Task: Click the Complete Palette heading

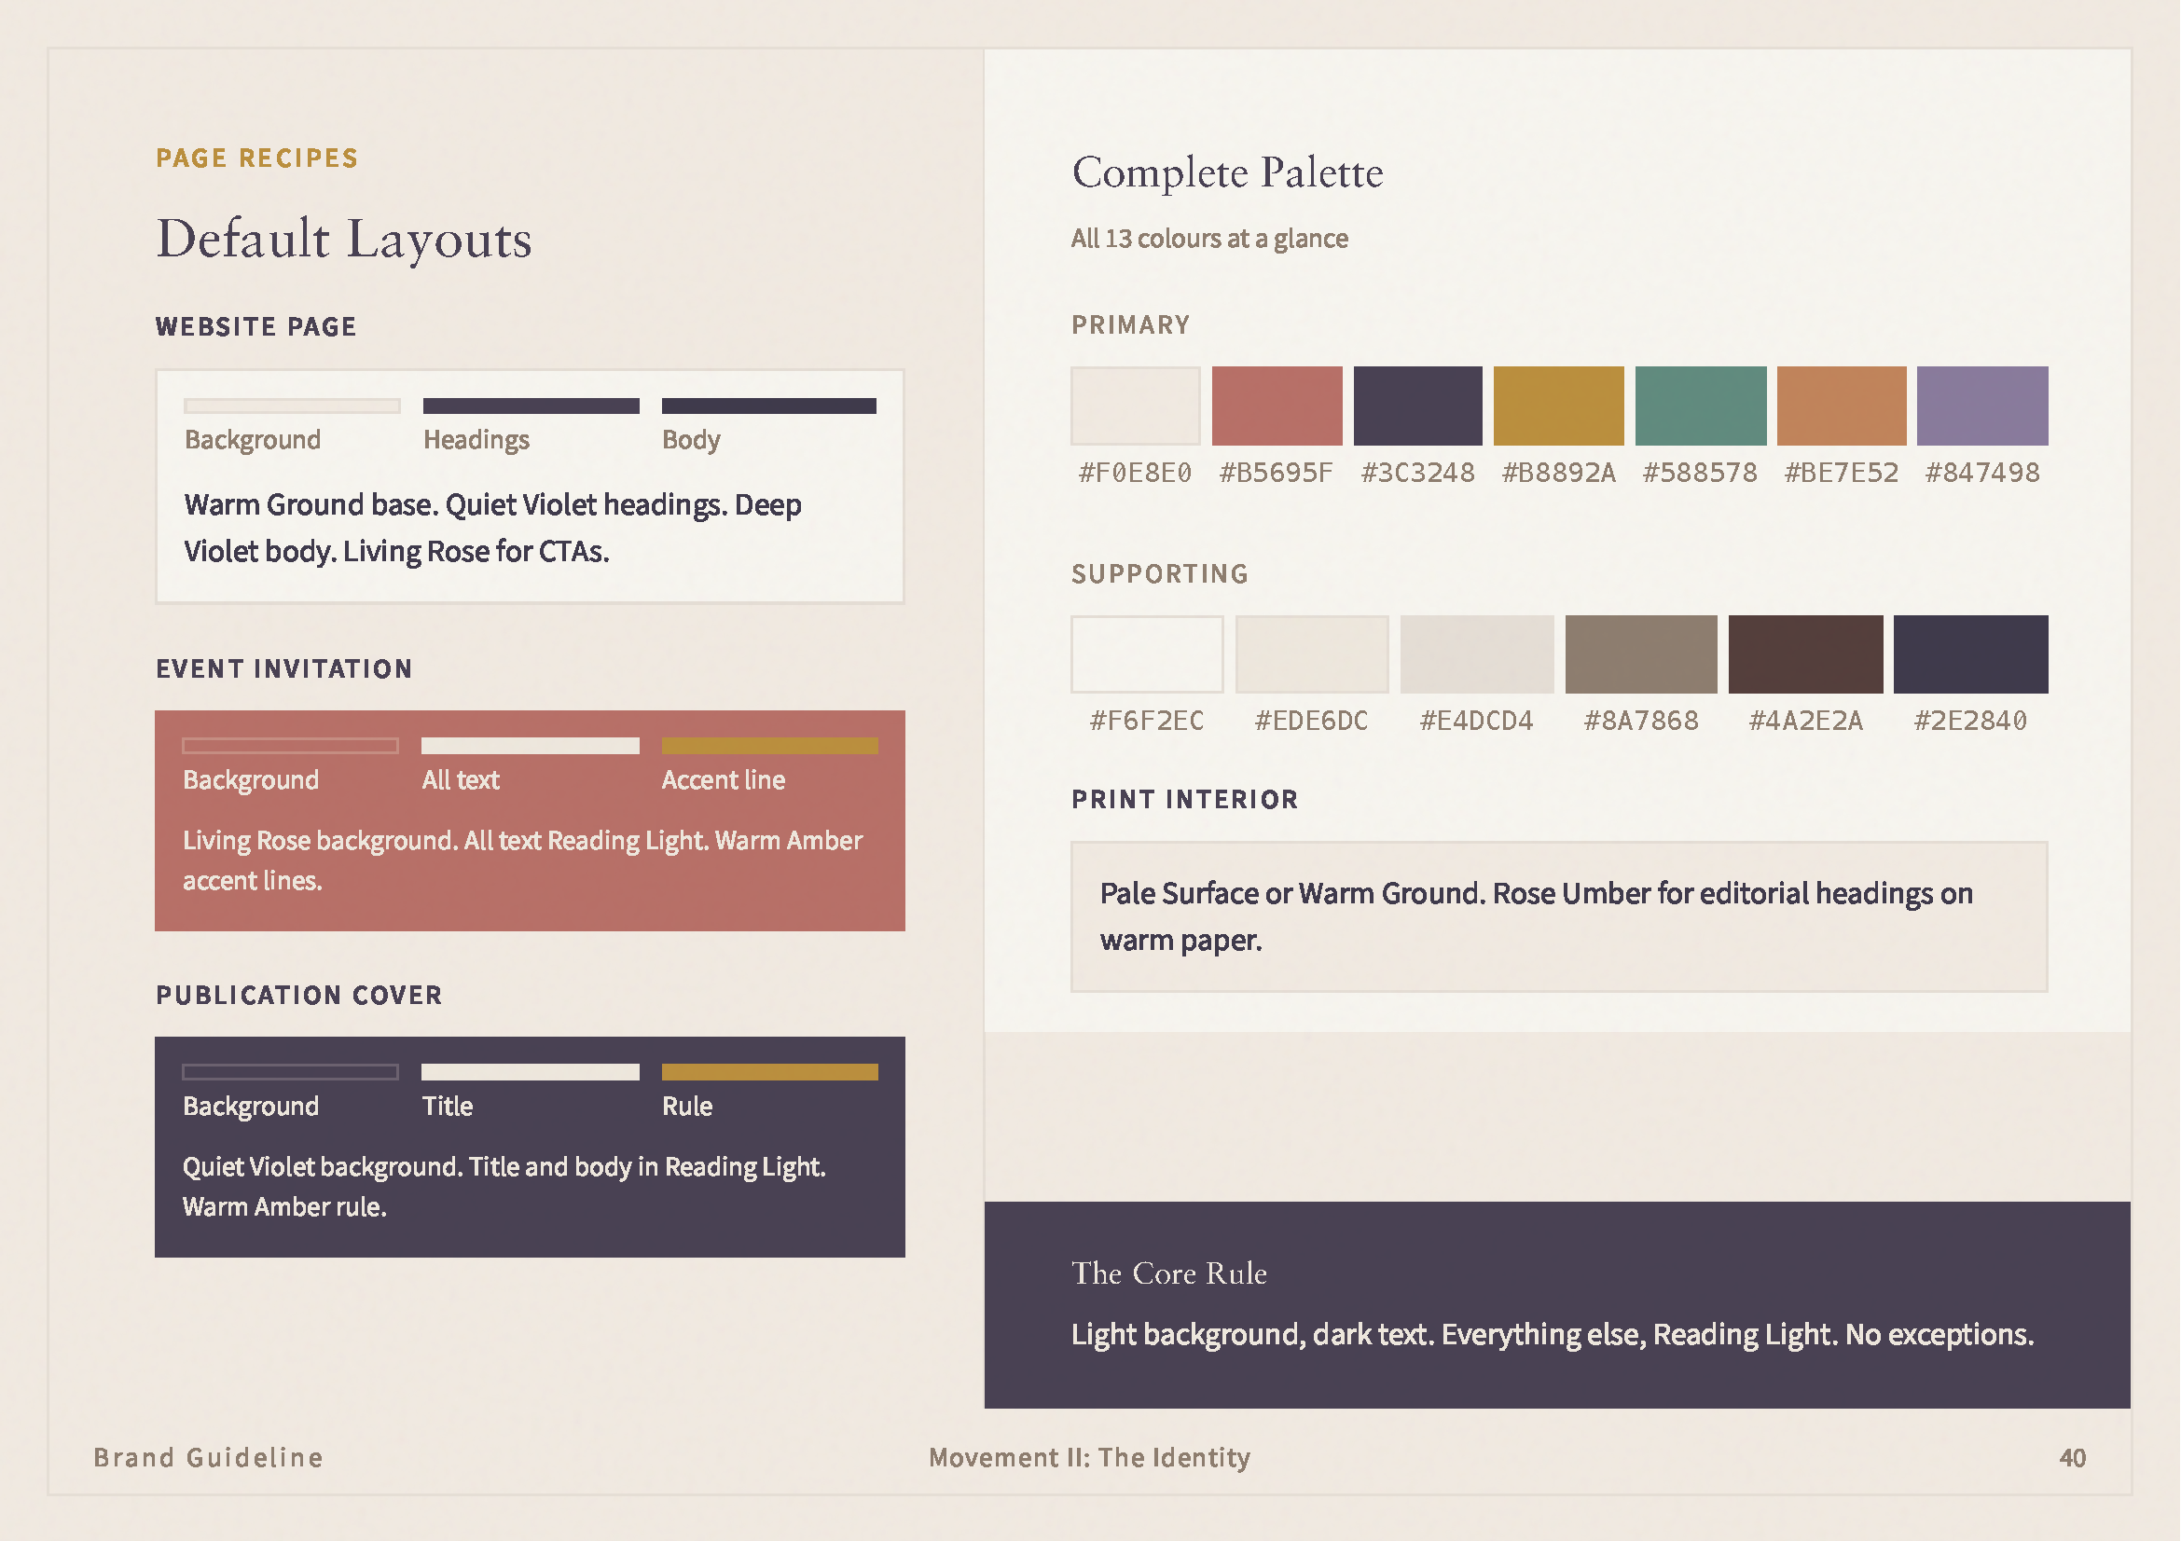Action: 1228,172
